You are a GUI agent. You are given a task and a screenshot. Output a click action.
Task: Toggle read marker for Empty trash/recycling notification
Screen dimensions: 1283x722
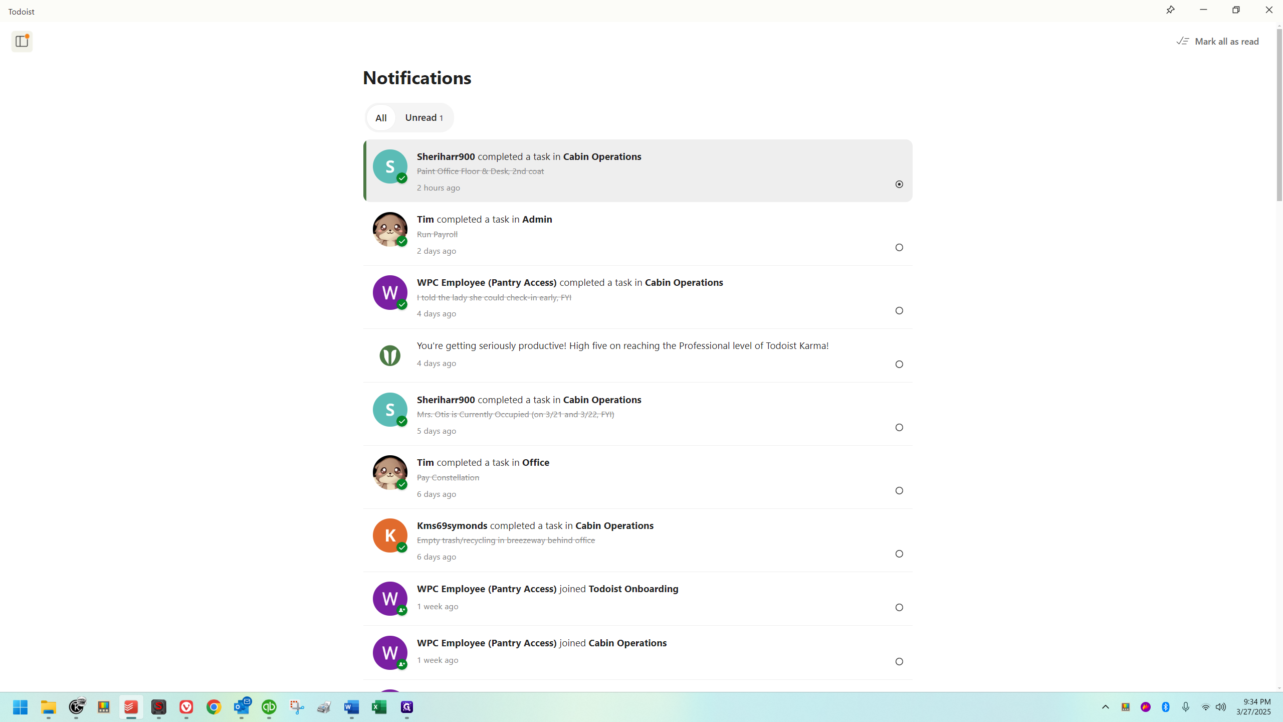[899, 554]
